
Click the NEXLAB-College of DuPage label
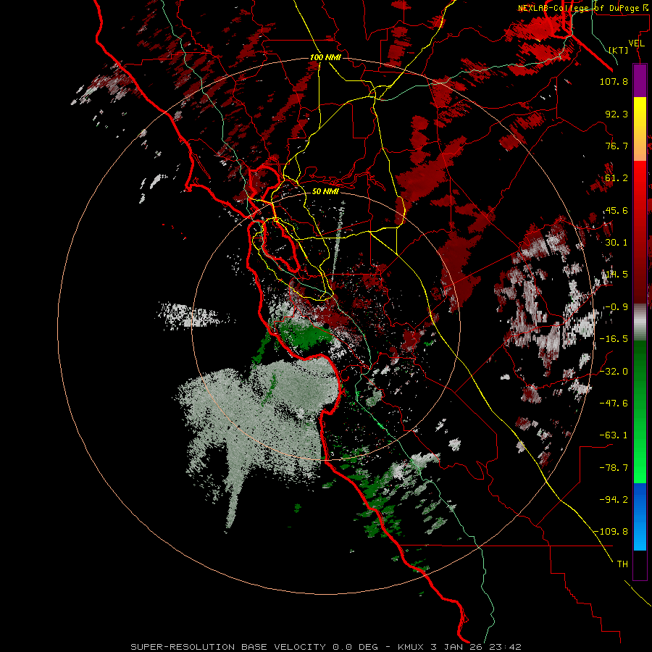[x=584, y=8]
